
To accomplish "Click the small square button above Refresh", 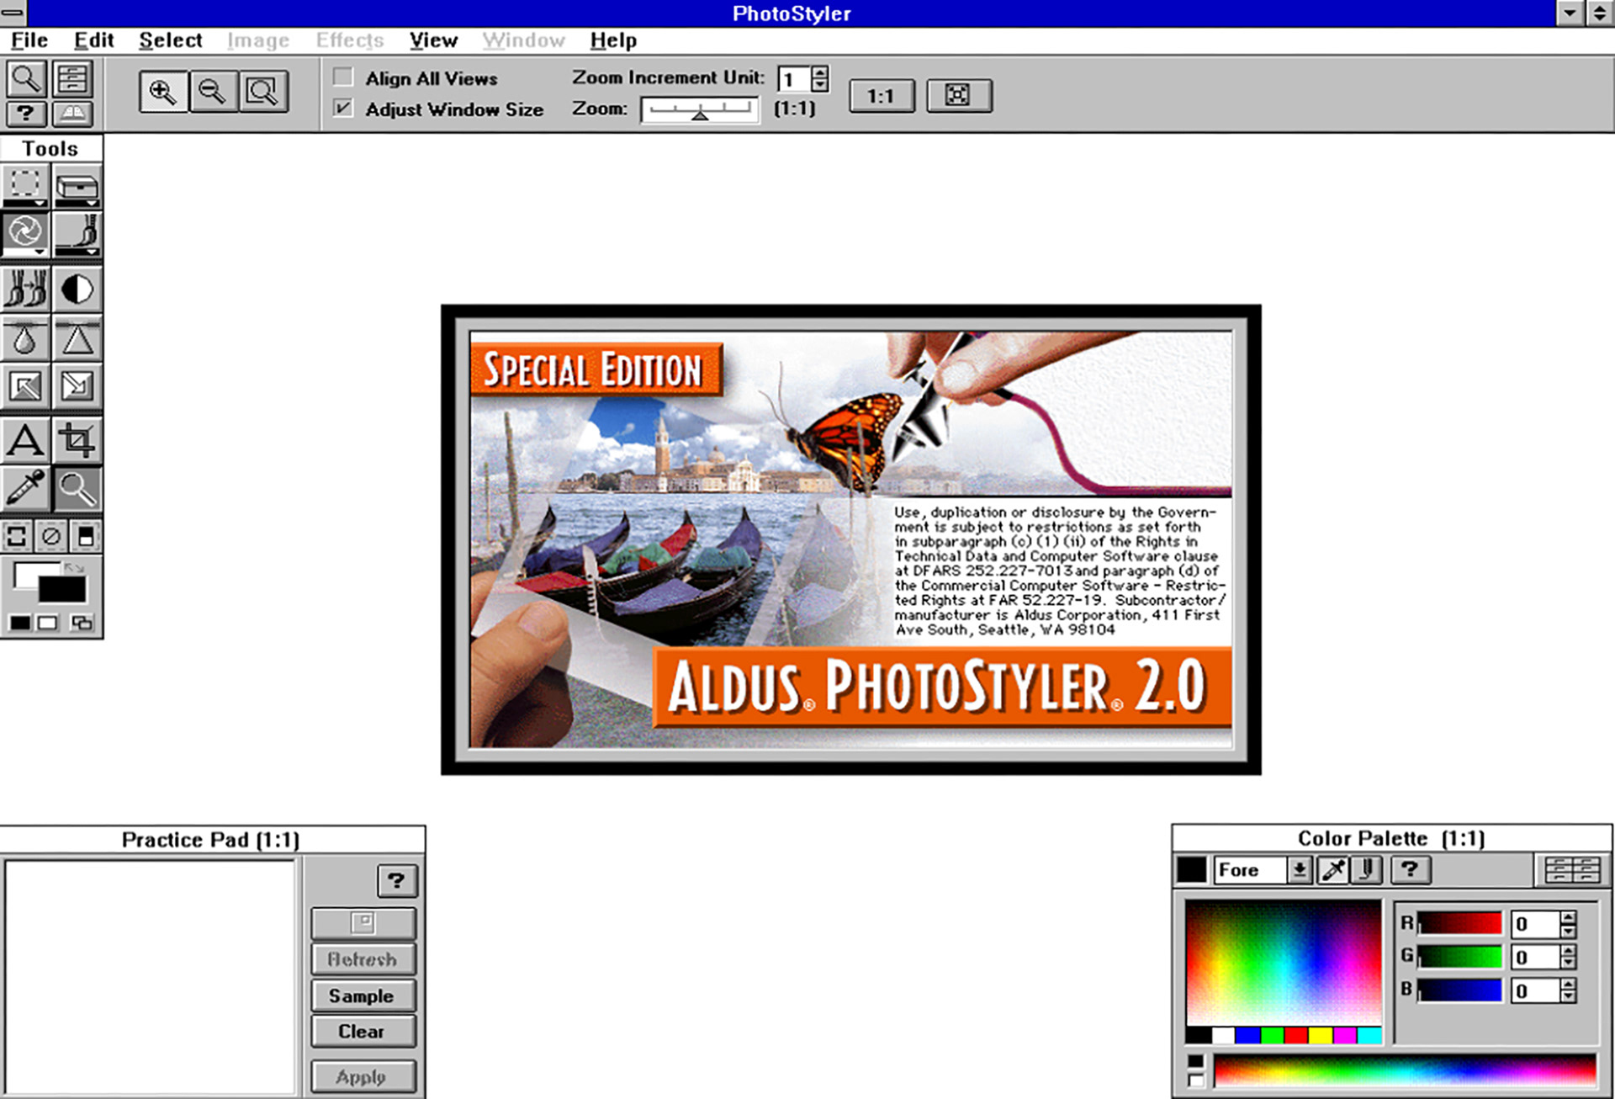I will [363, 922].
